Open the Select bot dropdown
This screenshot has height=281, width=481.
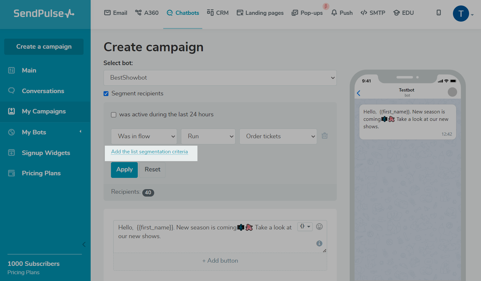[x=220, y=78]
